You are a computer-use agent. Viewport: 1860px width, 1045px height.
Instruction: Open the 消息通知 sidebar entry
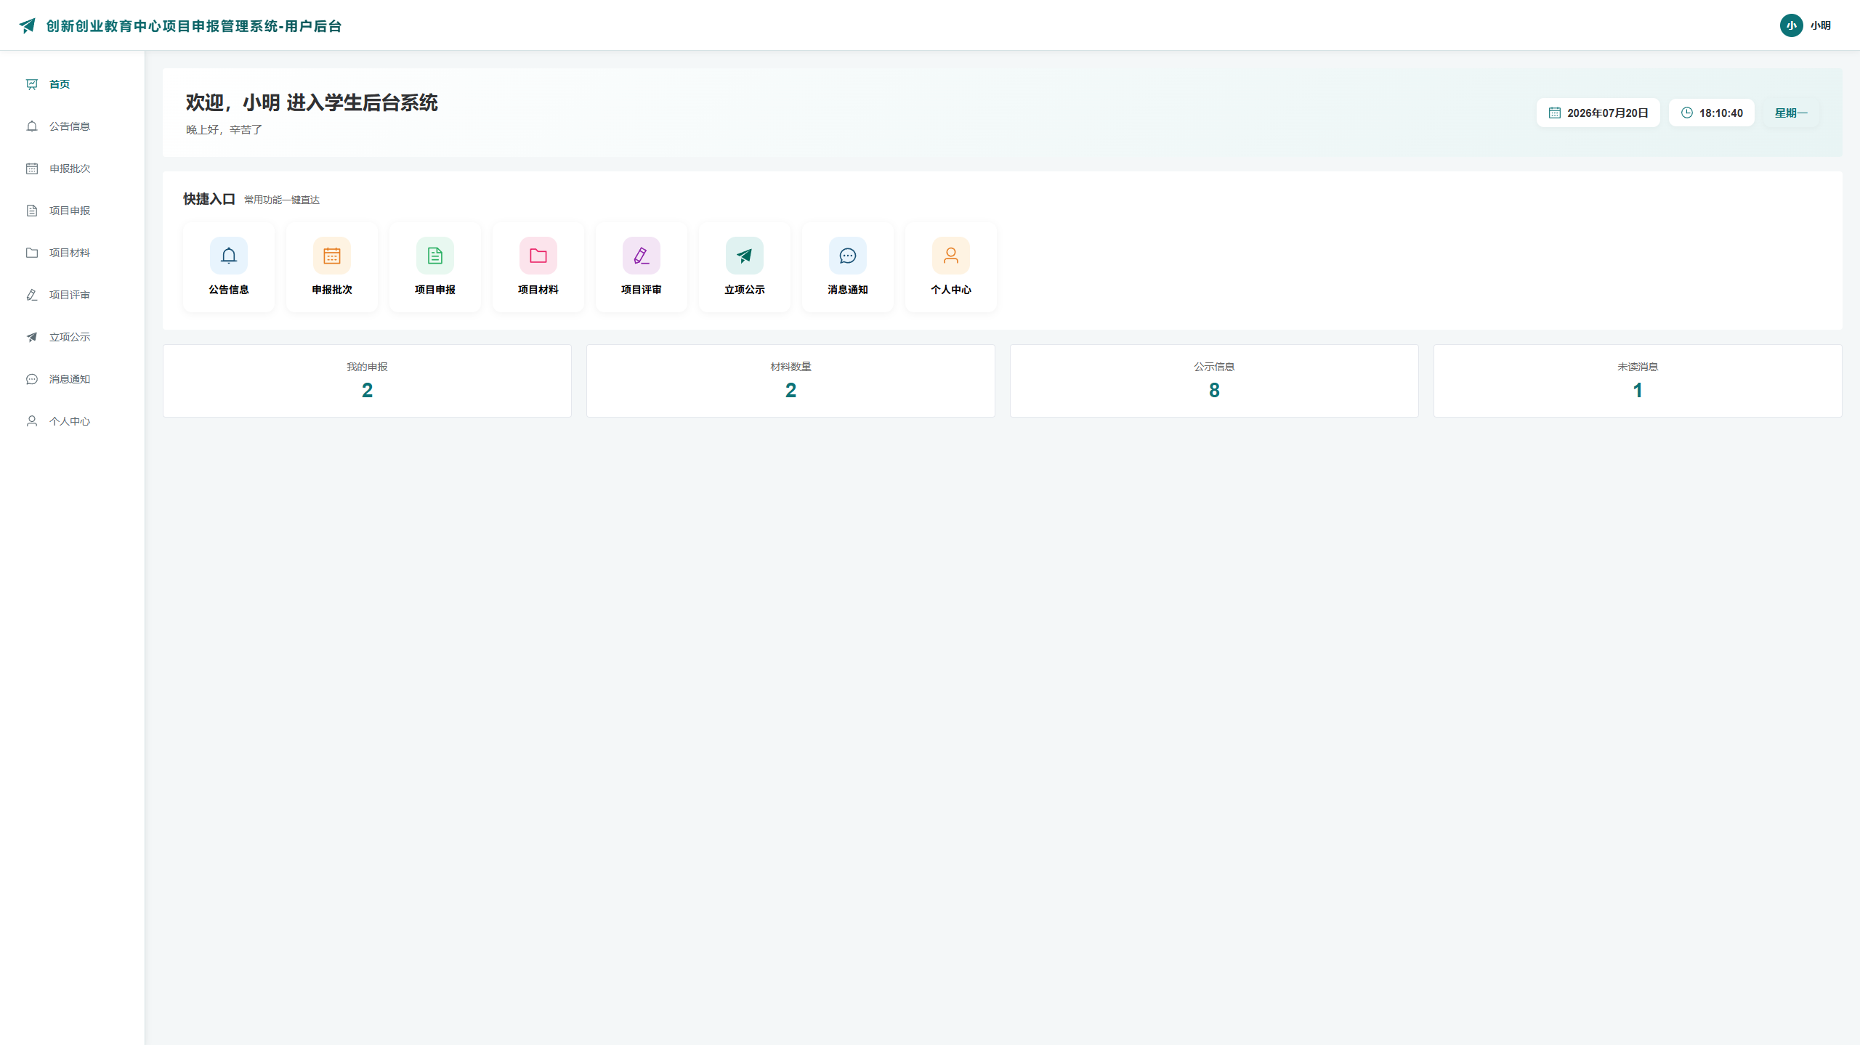pos(72,379)
